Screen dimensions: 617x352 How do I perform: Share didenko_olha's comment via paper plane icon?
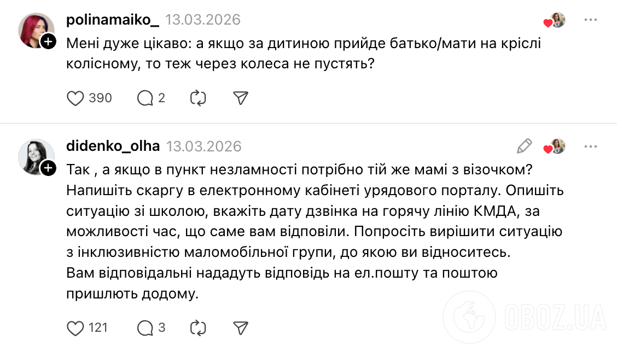240,327
